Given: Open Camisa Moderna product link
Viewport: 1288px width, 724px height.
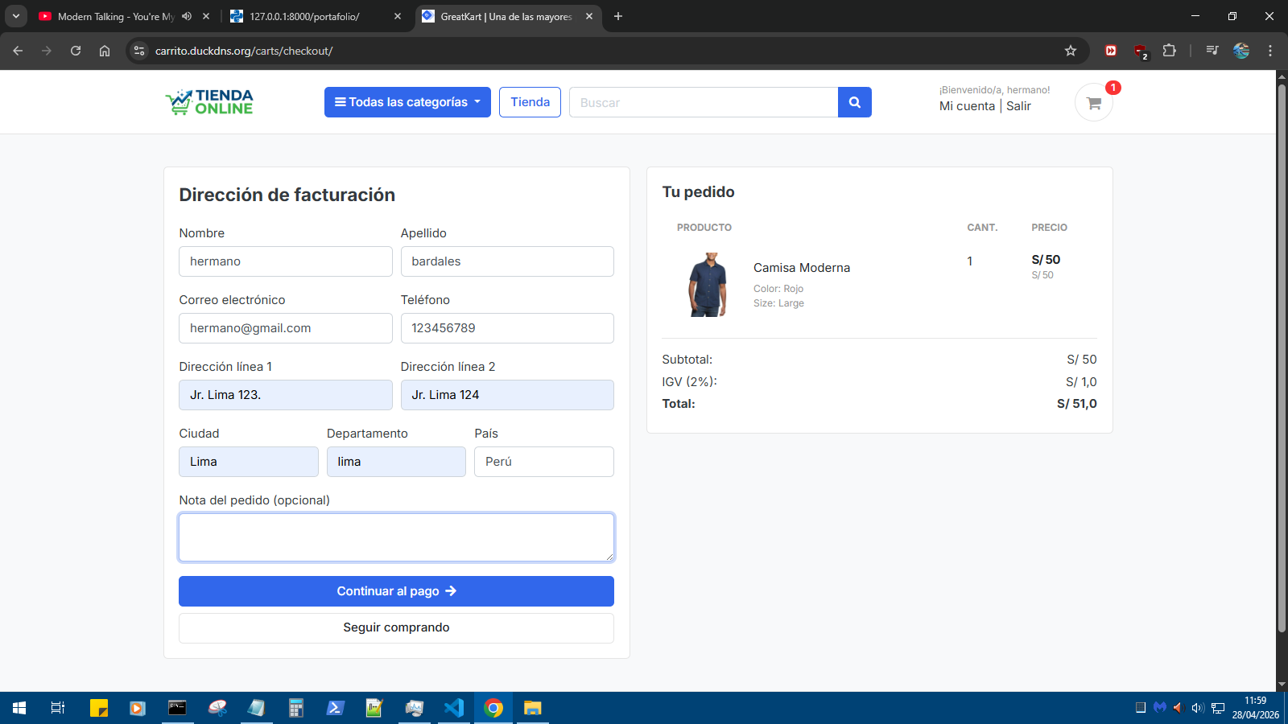Looking at the screenshot, I should coord(802,268).
